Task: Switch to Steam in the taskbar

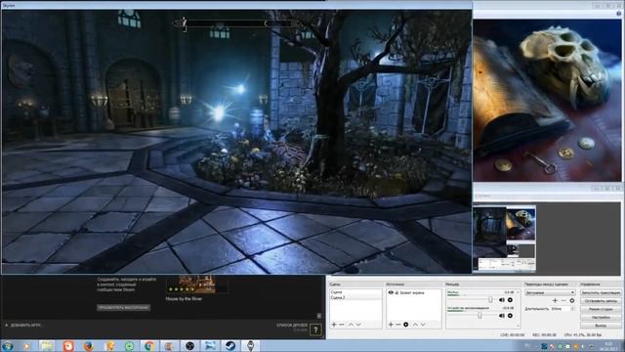Action: pos(230,345)
